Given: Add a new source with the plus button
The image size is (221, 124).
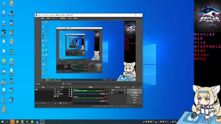Looking at the screenshot, I should (x=55, y=103).
